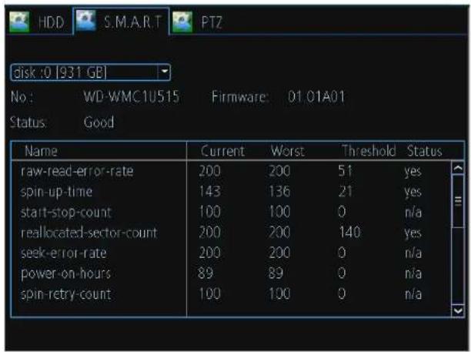471x352 pixels.
Task: Click raw-read-error-rate status yes
Action: pyautogui.click(x=413, y=172)
